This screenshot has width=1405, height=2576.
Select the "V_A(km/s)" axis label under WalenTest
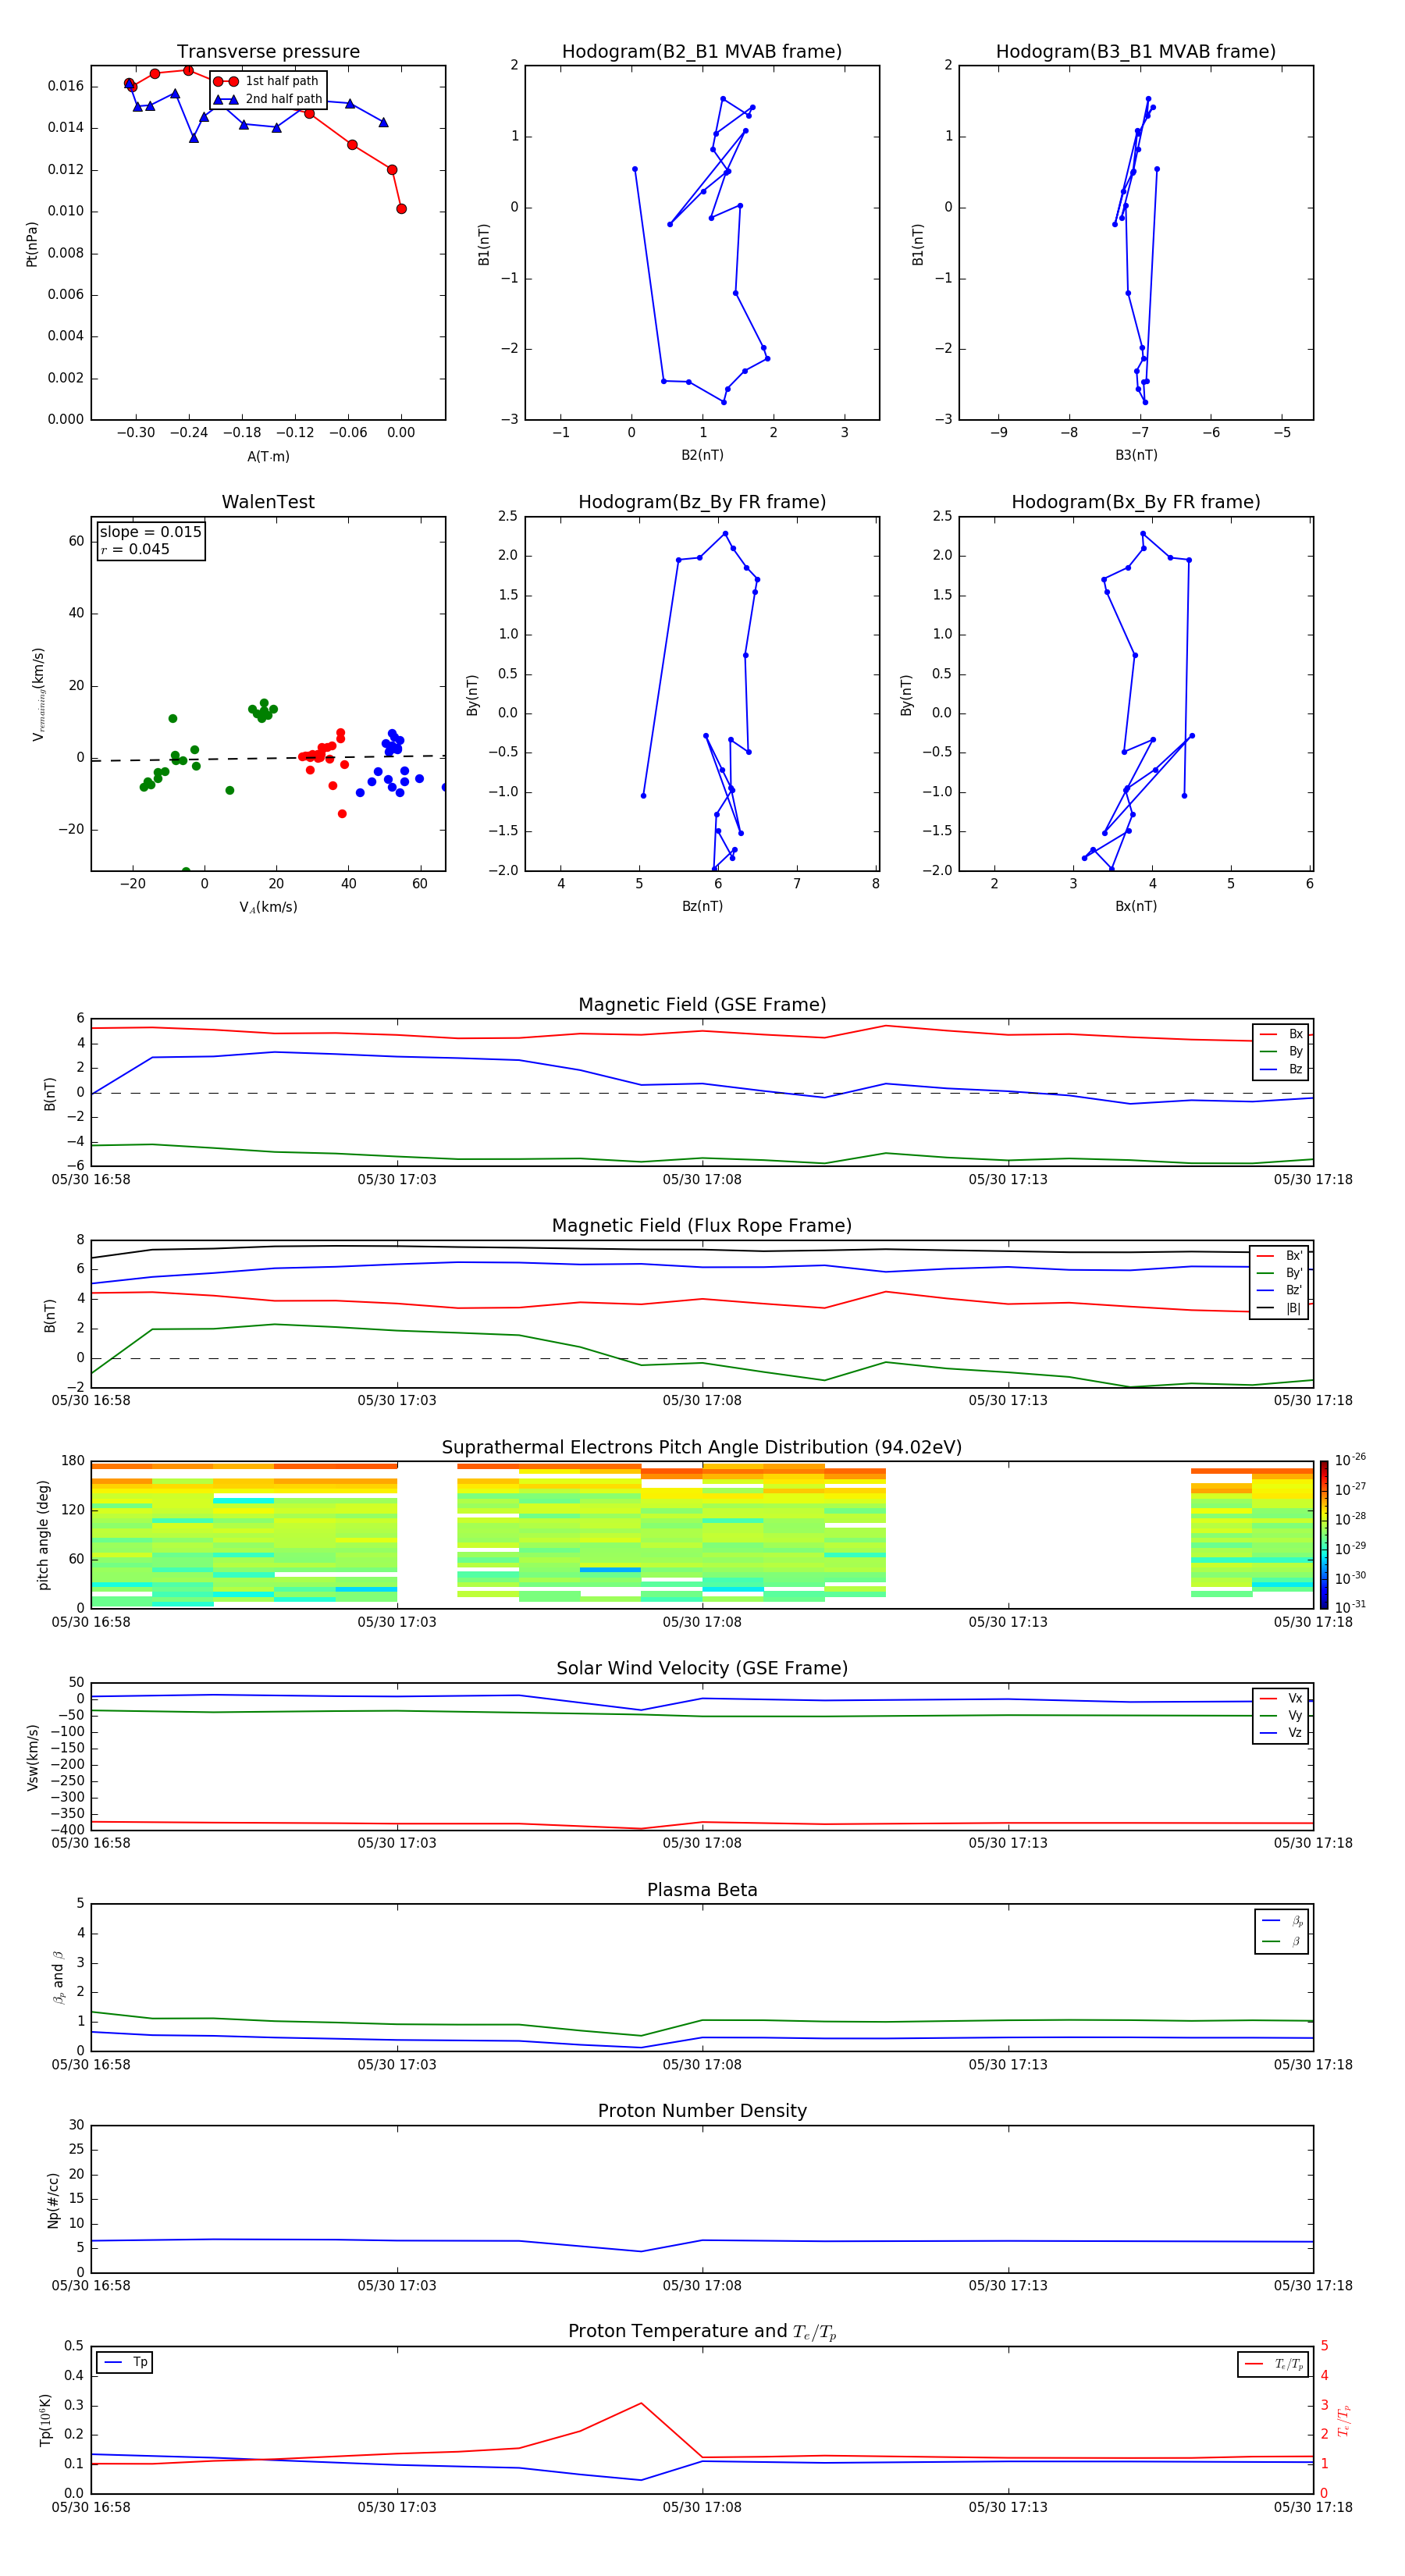tap(268, 907)
